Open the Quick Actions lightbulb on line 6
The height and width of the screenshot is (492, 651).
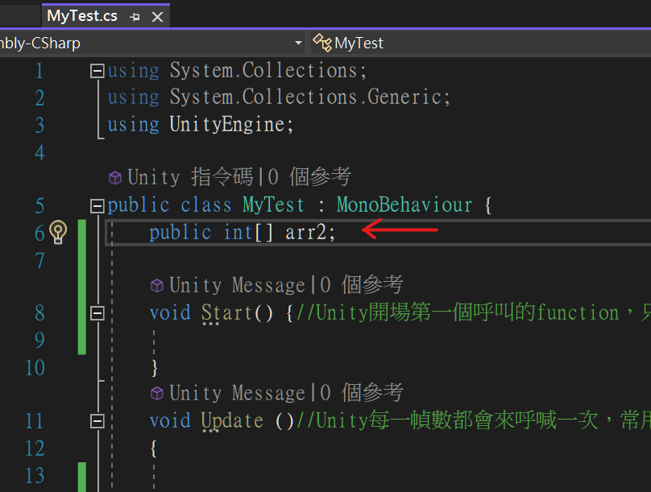(57, 233)
